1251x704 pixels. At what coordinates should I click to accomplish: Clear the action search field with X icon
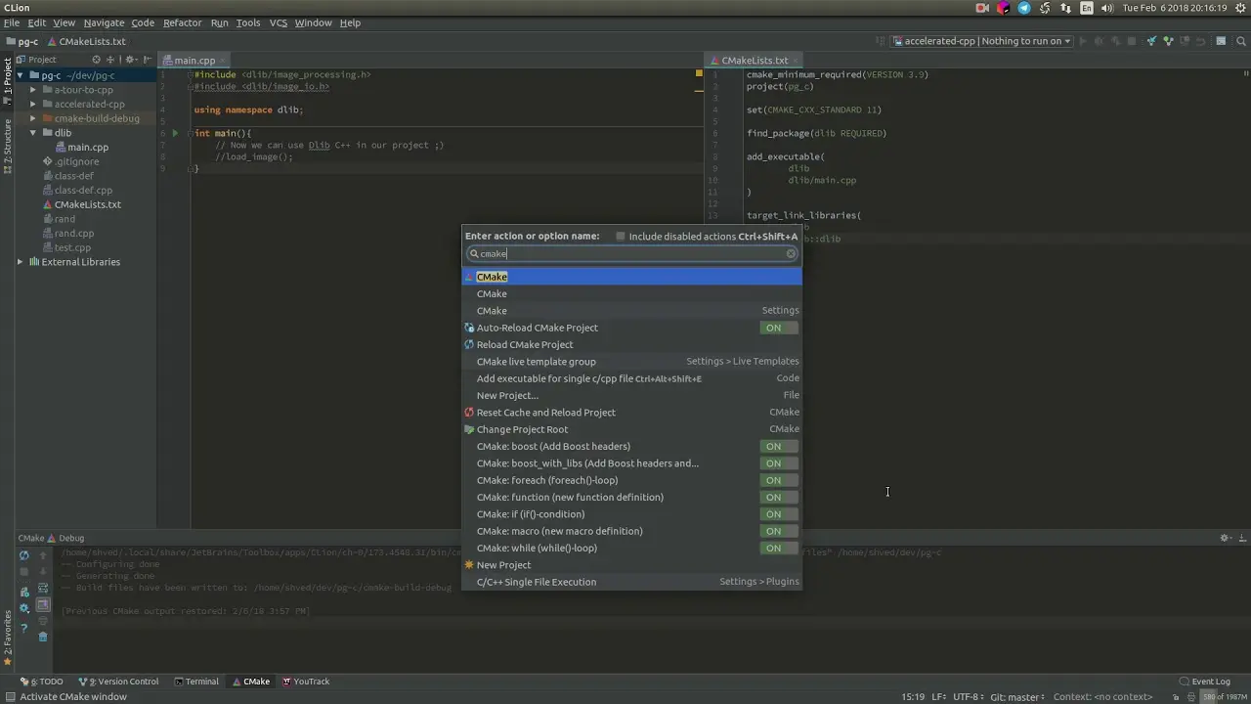pyautogui.click(x=791, y=254)
